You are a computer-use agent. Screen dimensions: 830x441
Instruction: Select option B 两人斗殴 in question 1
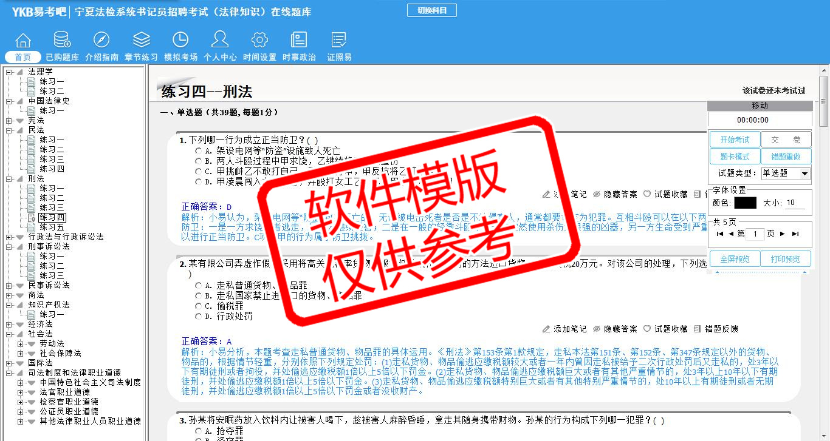[198, 161]
